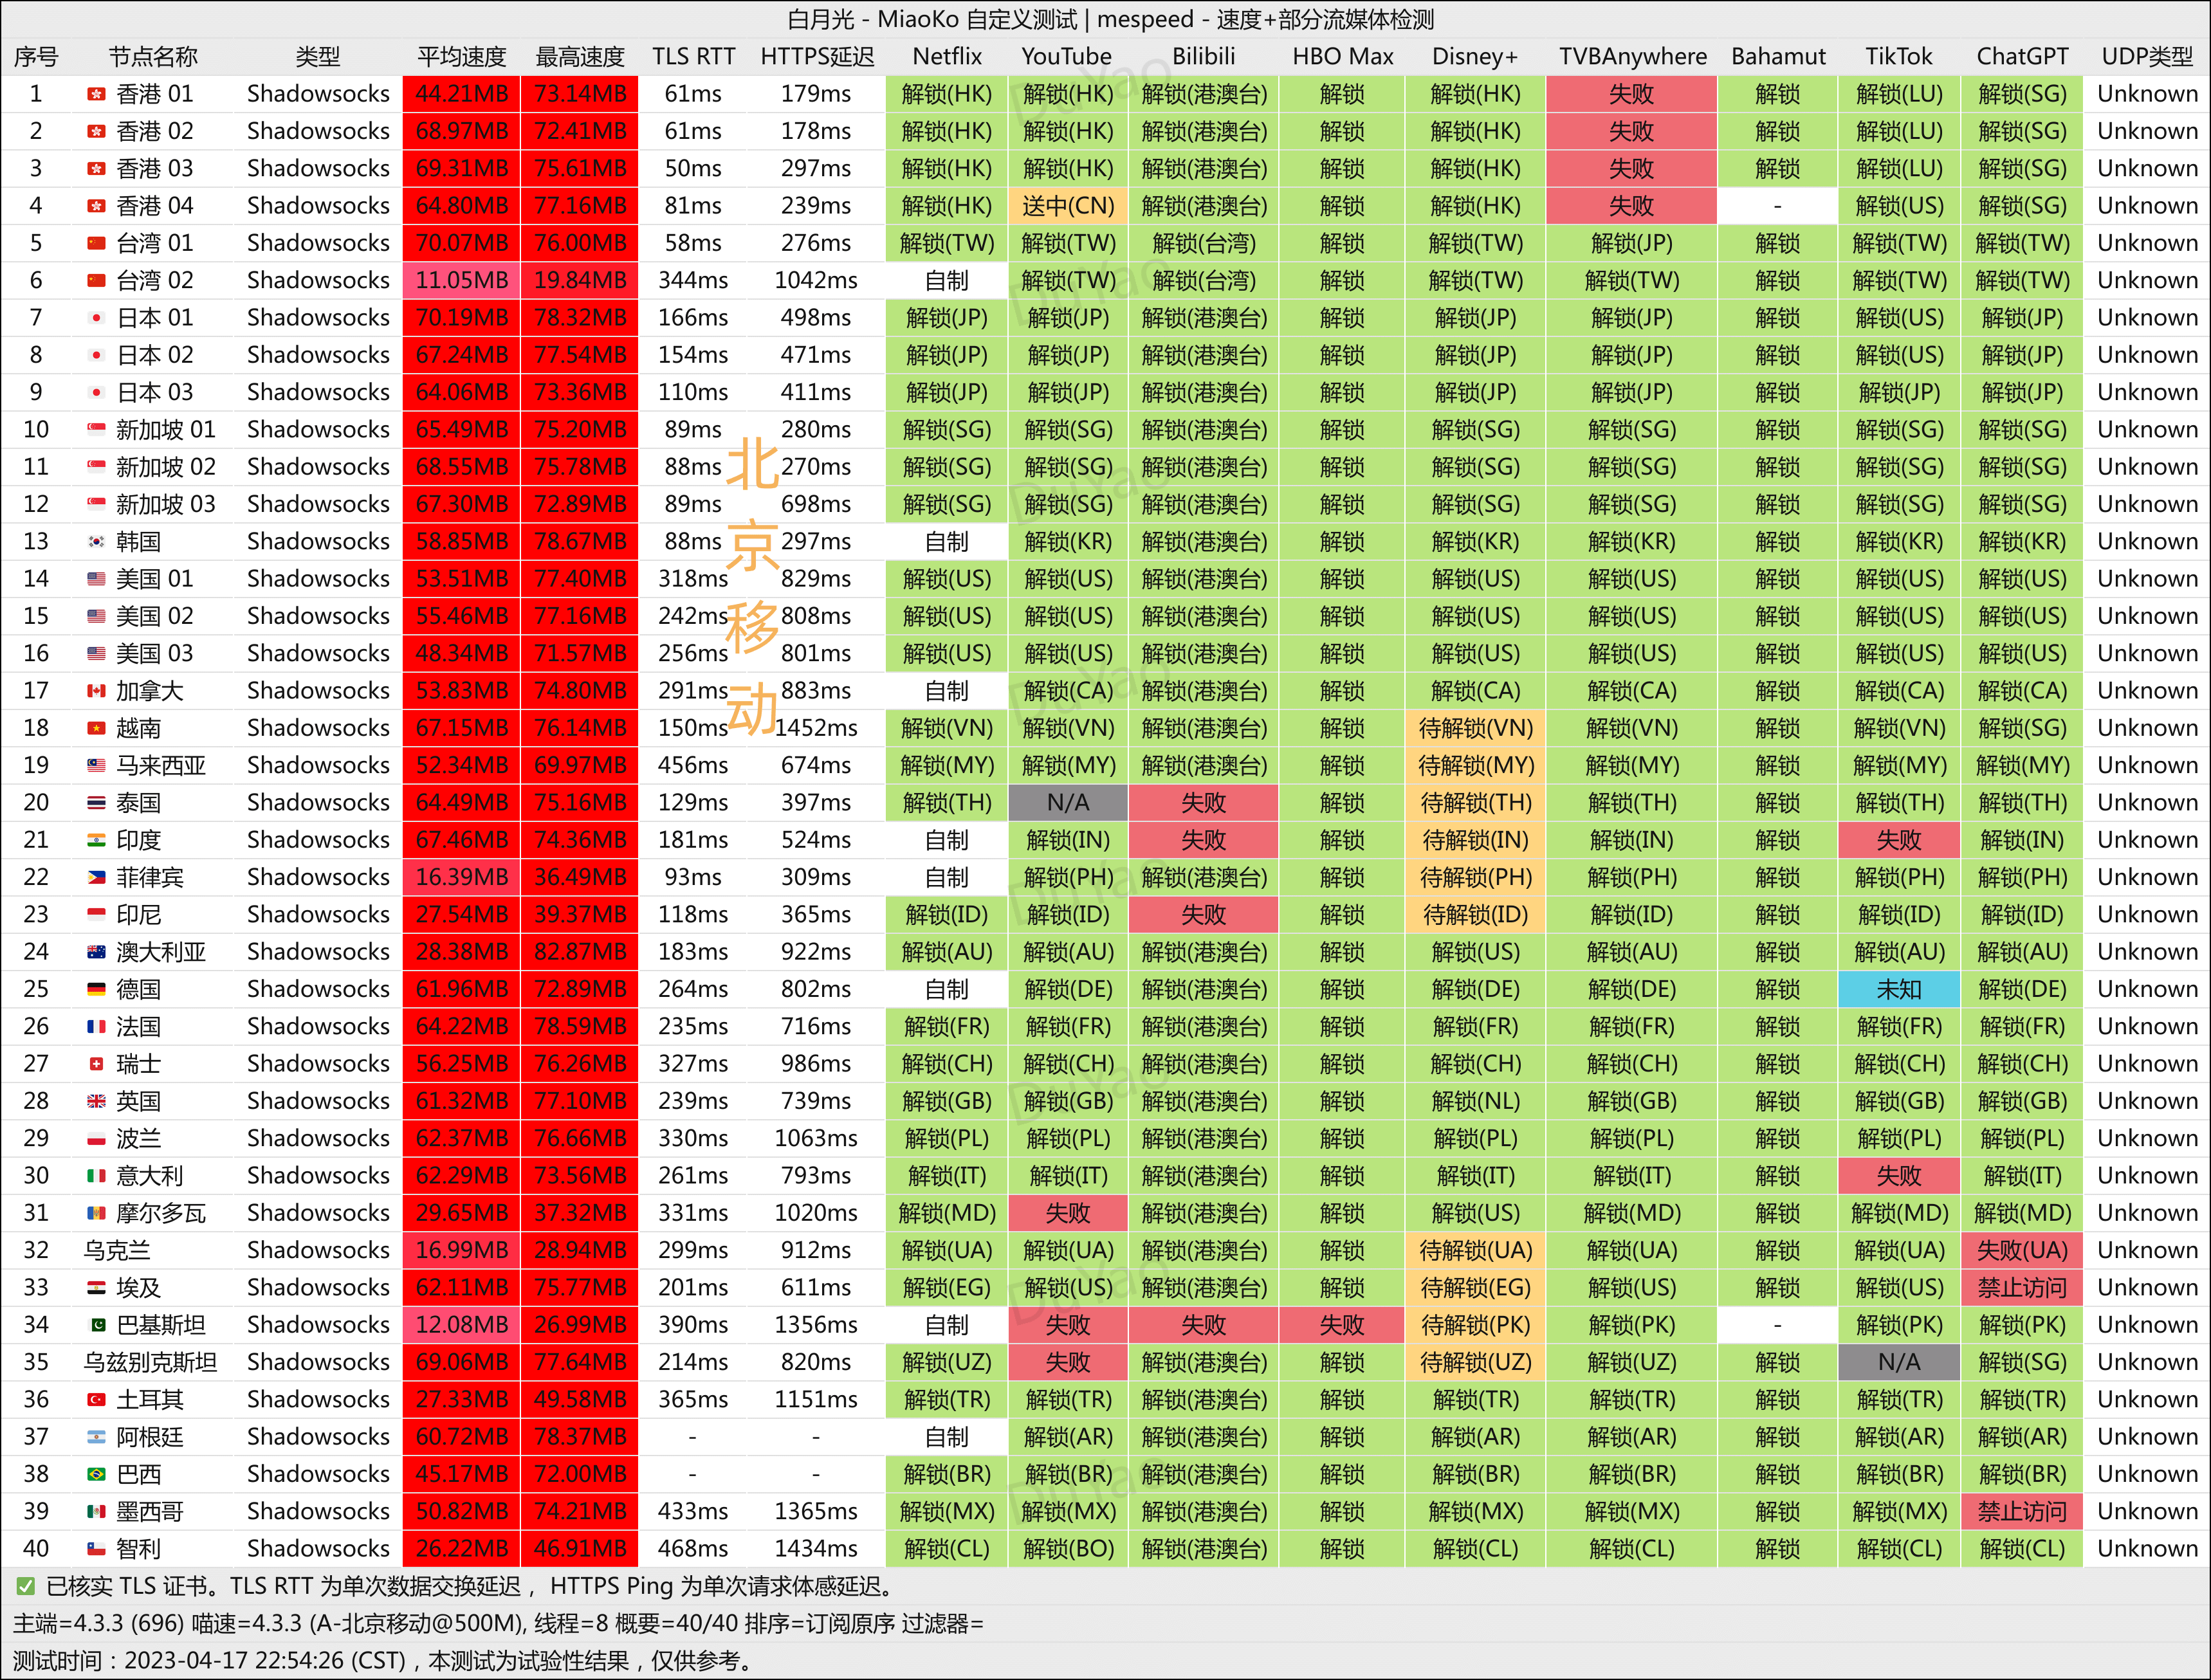Click the ChatGPT column header
This screenshot has height=1680, width=2211.
tap(2022, 56)
